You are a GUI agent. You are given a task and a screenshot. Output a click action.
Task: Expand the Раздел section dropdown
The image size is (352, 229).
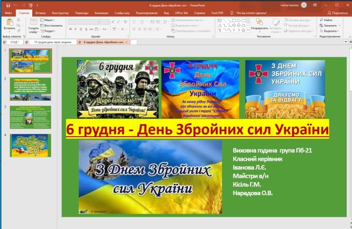[x=49, y=31]
